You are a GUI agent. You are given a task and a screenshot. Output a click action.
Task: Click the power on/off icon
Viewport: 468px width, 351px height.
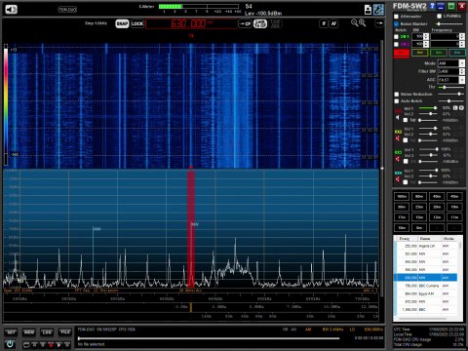[x=10, y=344]
